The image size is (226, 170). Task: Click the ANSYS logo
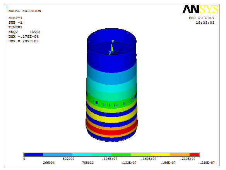click(200, 9)
